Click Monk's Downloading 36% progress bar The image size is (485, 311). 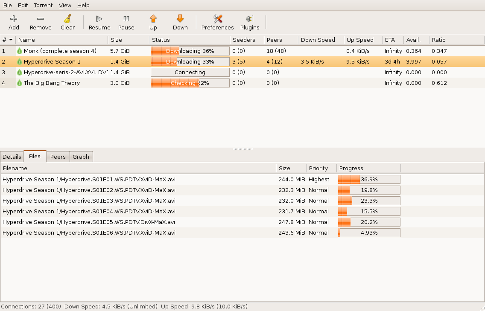coord(190,51)
